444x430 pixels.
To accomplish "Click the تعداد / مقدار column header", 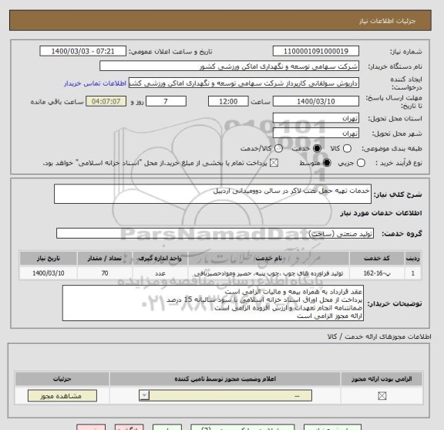I will pyautogui.click(x=105, y=258).
